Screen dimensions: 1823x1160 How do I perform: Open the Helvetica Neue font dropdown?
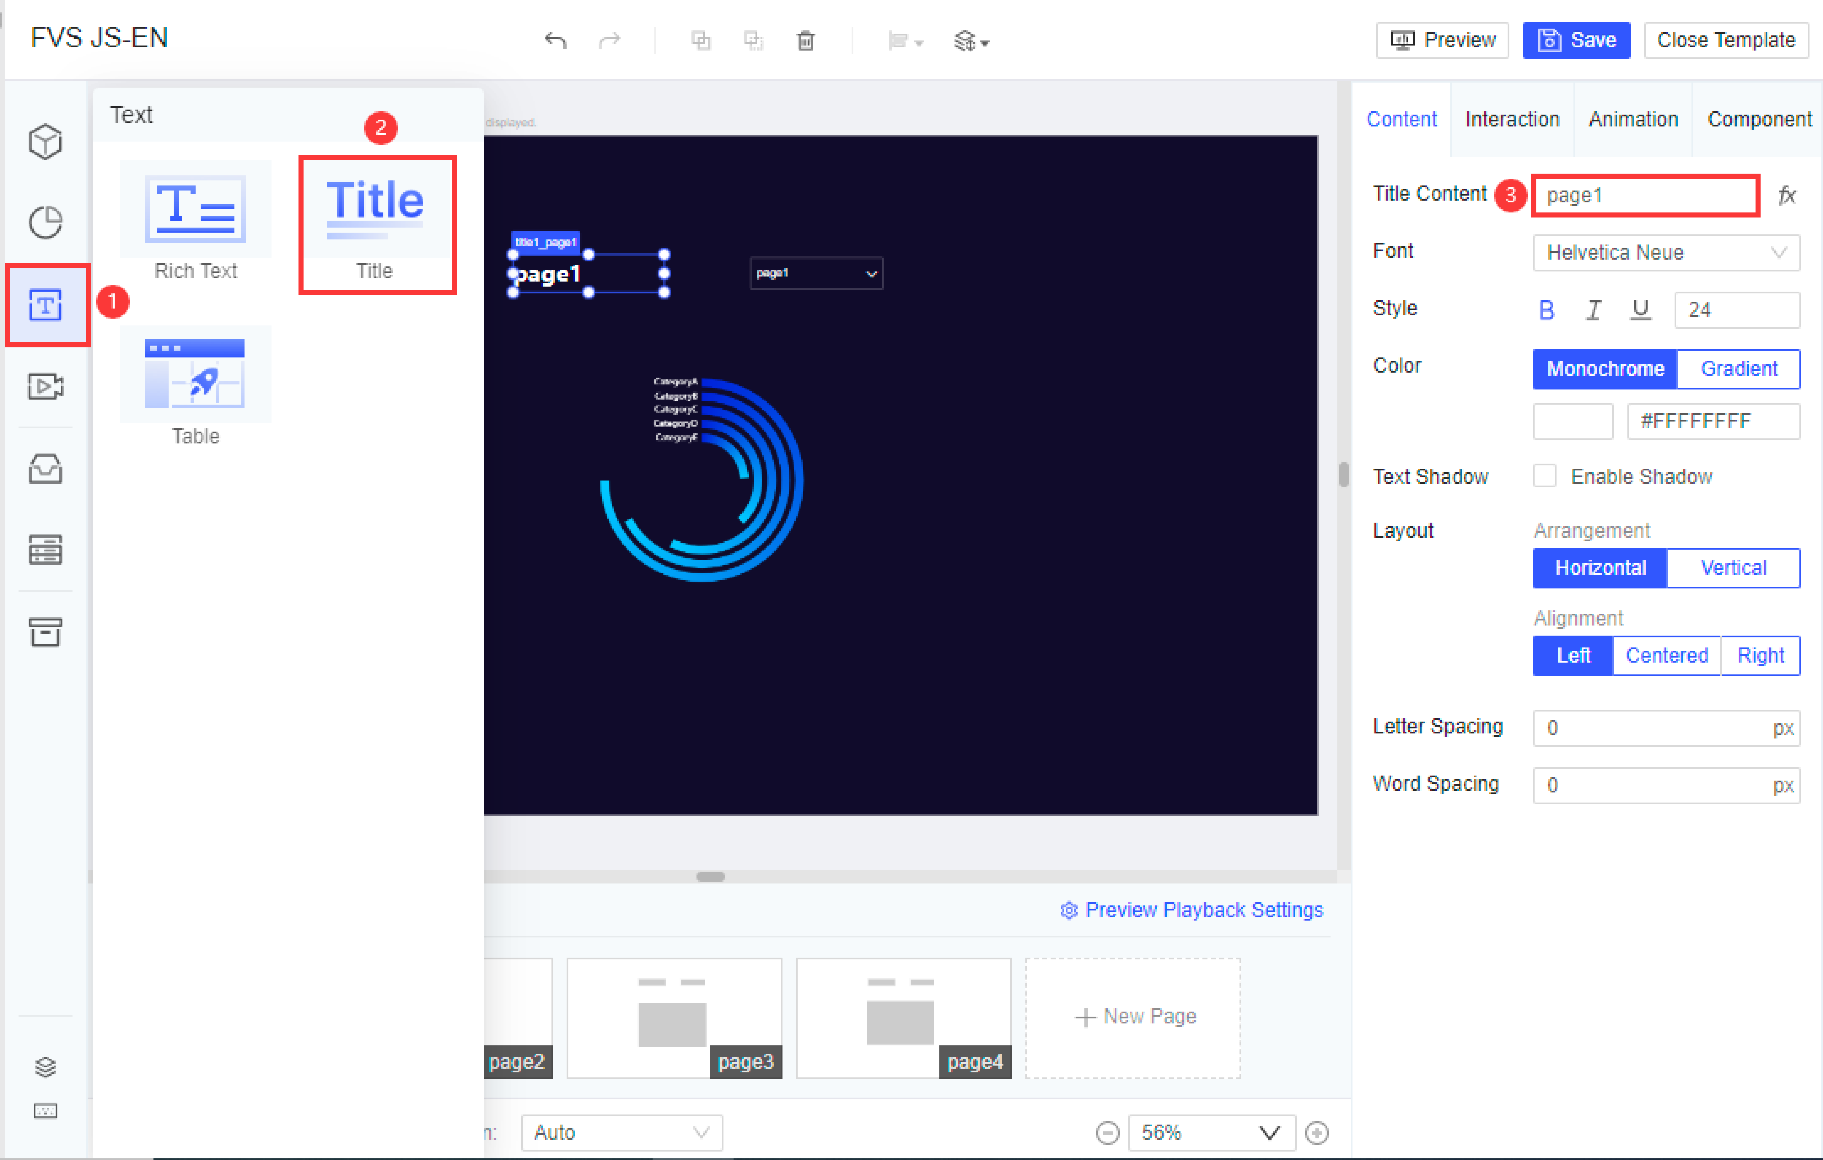[x=1666, y=252]
